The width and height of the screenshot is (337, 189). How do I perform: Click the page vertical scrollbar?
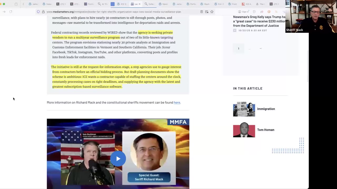pyautogui.click(x=307, y=66)
